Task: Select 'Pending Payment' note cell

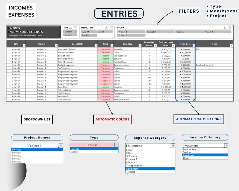Action: coord(214,65)
